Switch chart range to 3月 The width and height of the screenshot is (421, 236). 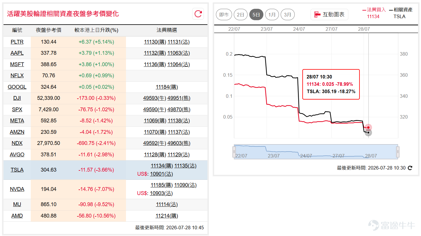(x=288, y=15)
